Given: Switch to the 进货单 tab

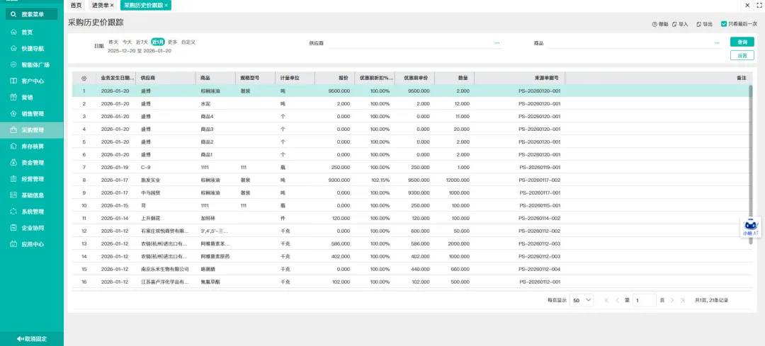Looking at the screenshot, I should click(x=100, y=6).
